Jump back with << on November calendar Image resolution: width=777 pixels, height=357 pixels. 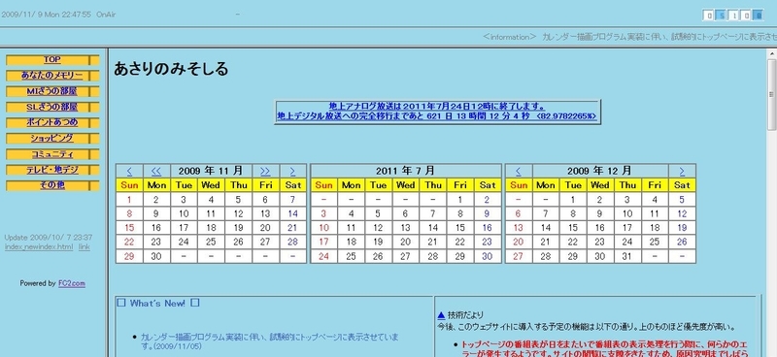pos(156,172)
